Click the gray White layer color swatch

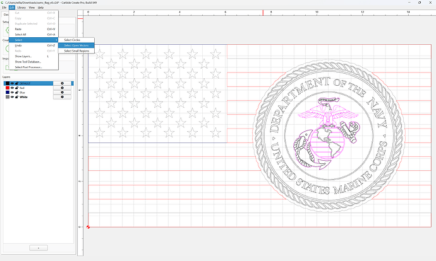[x=8, y=97]
